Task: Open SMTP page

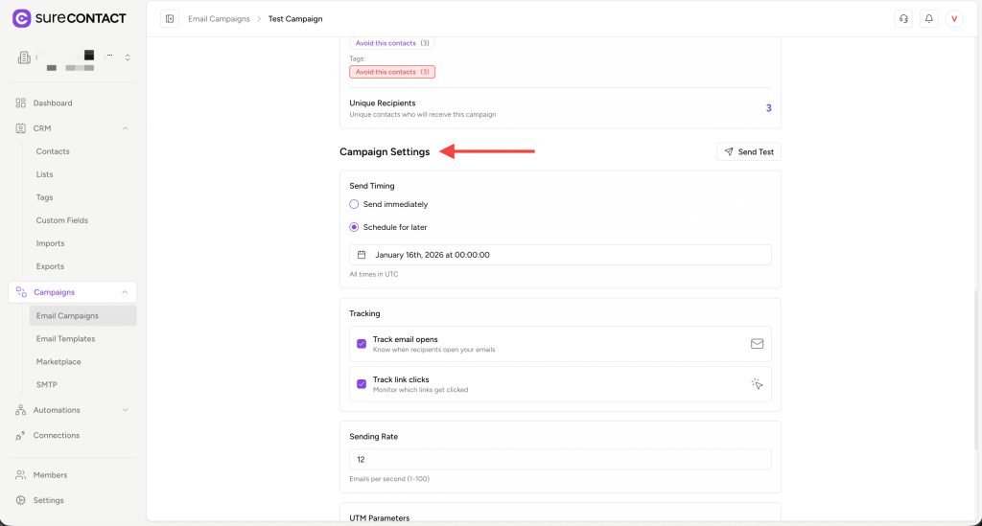Action: 46,384
